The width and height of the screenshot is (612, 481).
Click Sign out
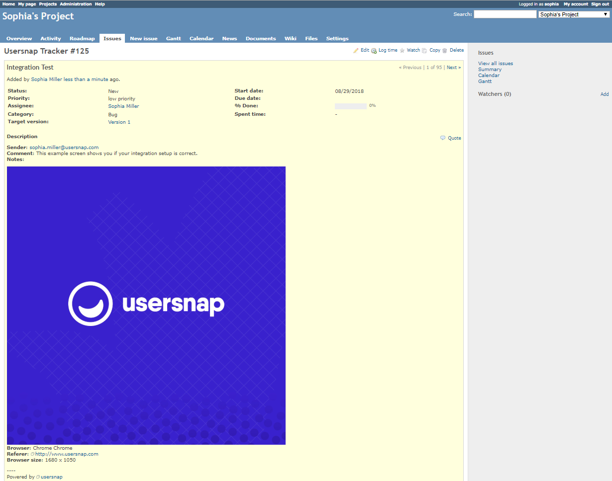tap(600, 4)
